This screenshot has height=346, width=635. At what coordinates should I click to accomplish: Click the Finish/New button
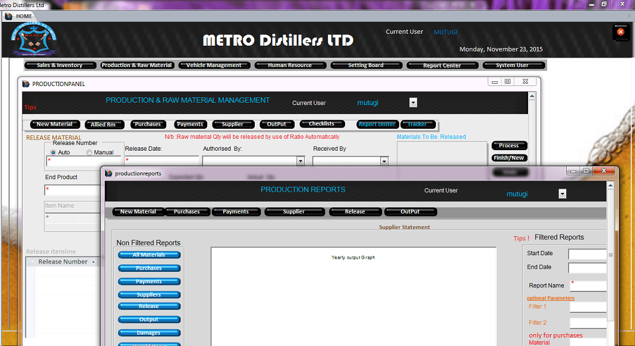pyautogui.click(x=509, y=158)
